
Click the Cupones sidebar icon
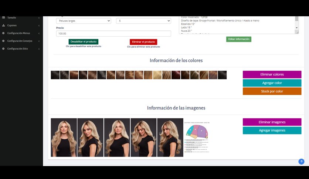point(3,26)
